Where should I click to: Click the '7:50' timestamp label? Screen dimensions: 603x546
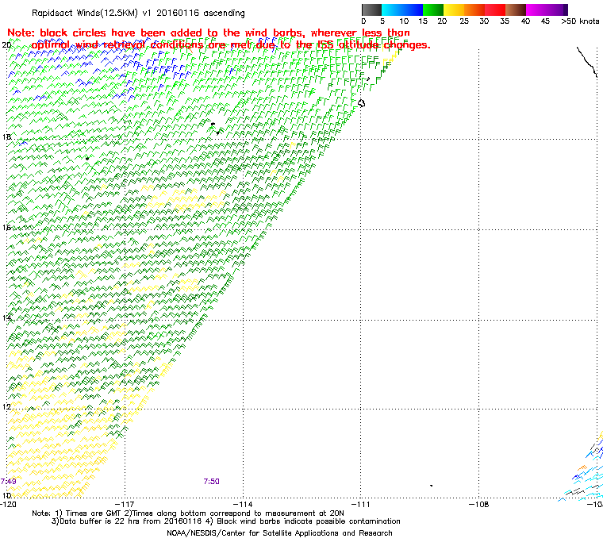tap(211, 482)
